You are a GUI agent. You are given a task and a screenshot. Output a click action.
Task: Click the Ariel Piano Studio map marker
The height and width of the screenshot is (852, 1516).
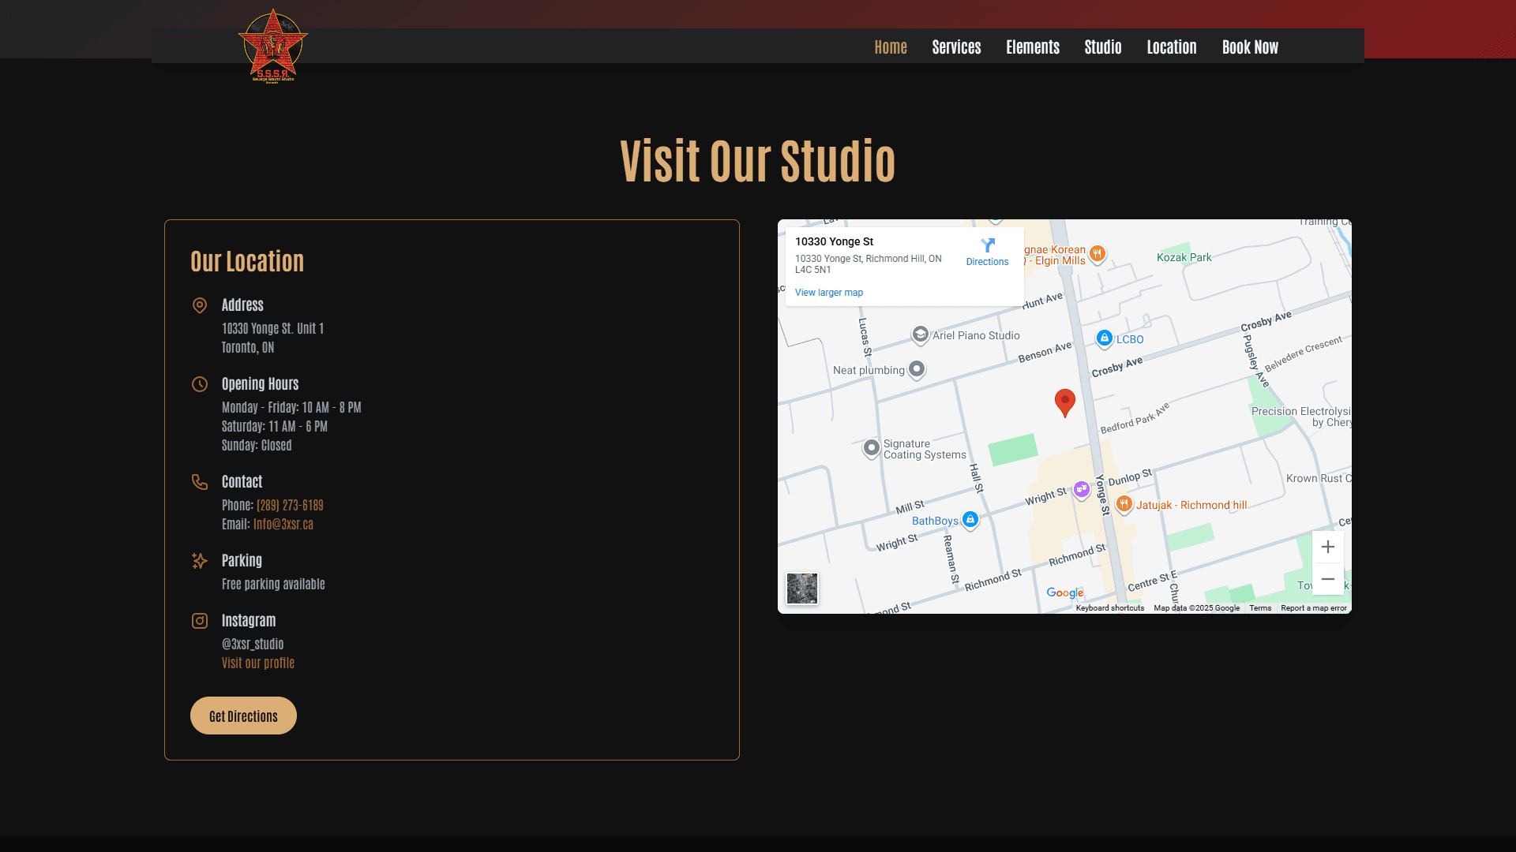click(920, 334)
